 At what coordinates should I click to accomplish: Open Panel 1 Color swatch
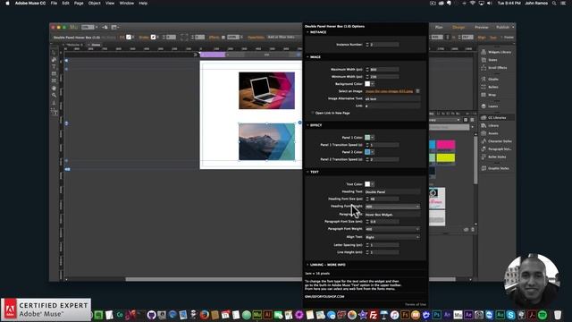point(369,138)
